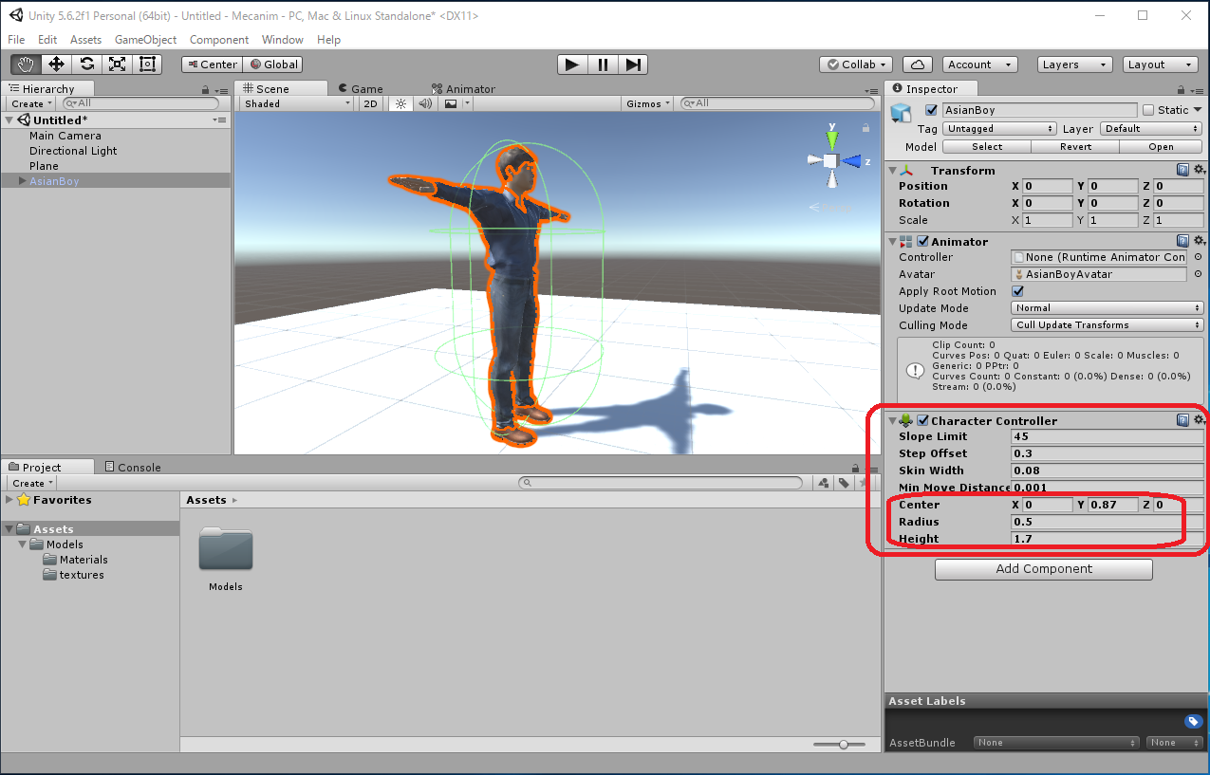Open the Layers dropdown
This screenshot has height=775, width=1210.
(x=1074, y=65)
